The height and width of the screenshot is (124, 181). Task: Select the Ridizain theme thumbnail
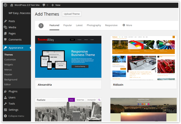143,58
